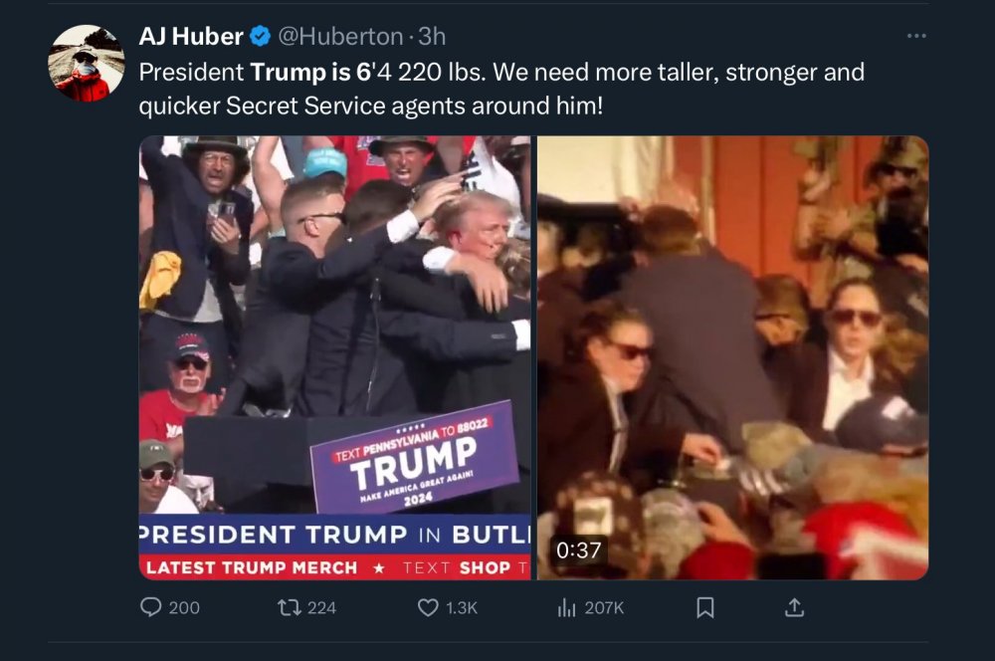Click the 207K views count
Image resolution: width=995 pixels, height=661 pixels.
tap(604, 608)
